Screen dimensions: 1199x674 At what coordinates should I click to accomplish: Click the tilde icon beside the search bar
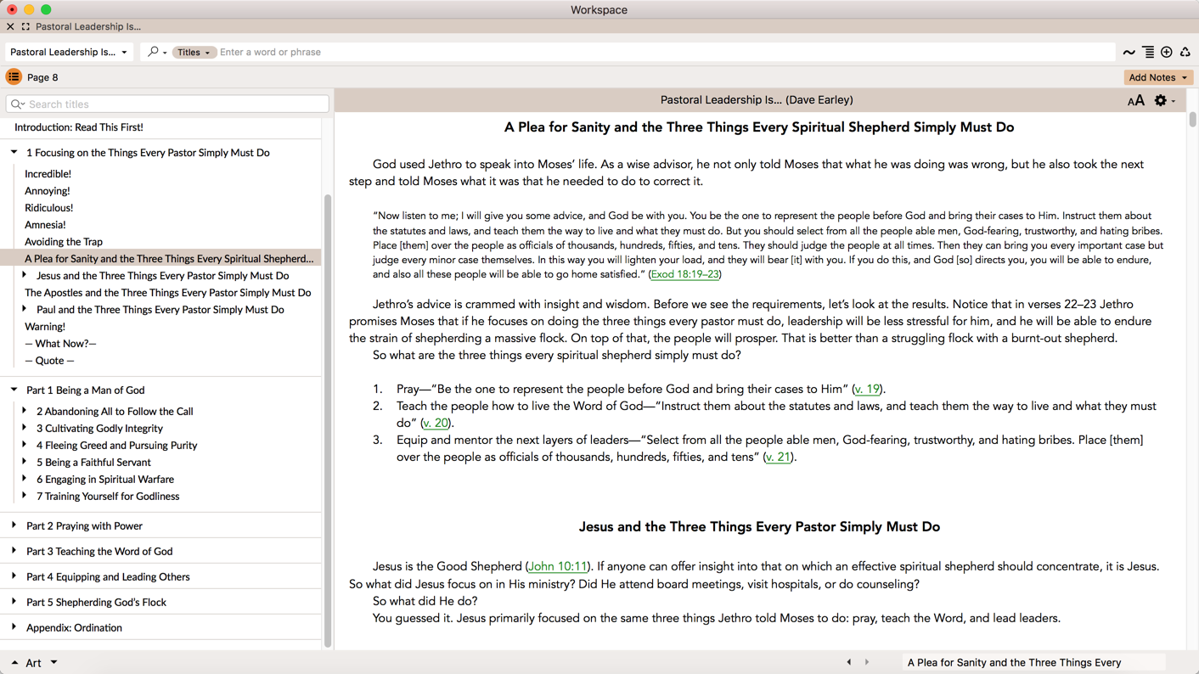coord(1129,53)
